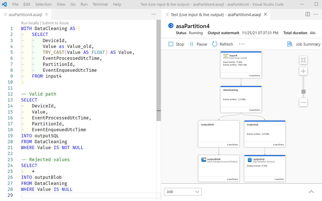Click 'INTO outputSQL' on line 19
322x201 pixels.
coord(40,136)
